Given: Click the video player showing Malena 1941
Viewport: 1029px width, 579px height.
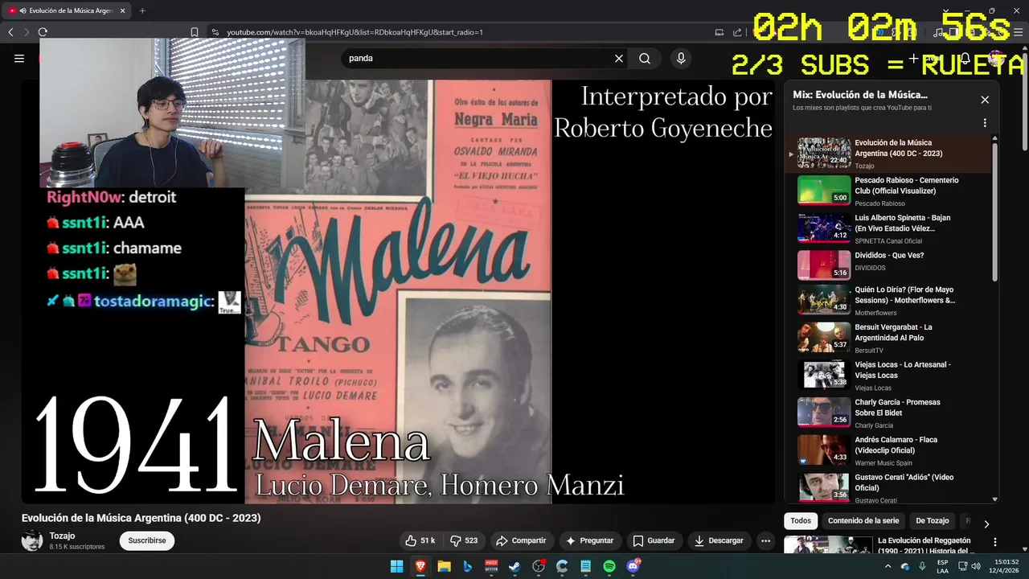Looking at the screenshot, I should pyautogui.click(x=399, y=291).
